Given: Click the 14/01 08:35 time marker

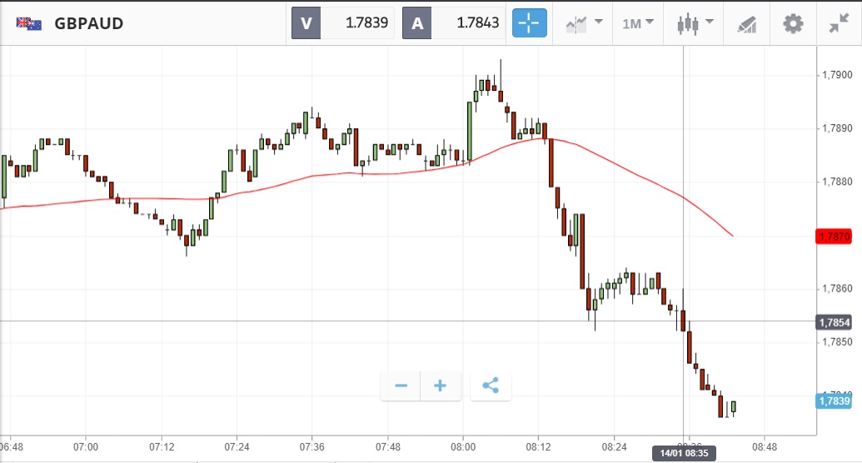Looking at the screenshot, I should click(x=683, y=454).
